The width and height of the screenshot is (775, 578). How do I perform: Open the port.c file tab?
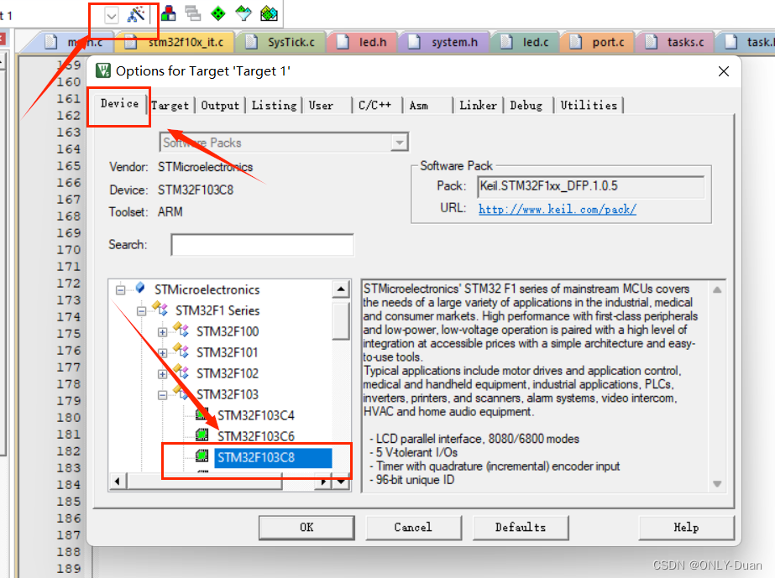[598, 43]
